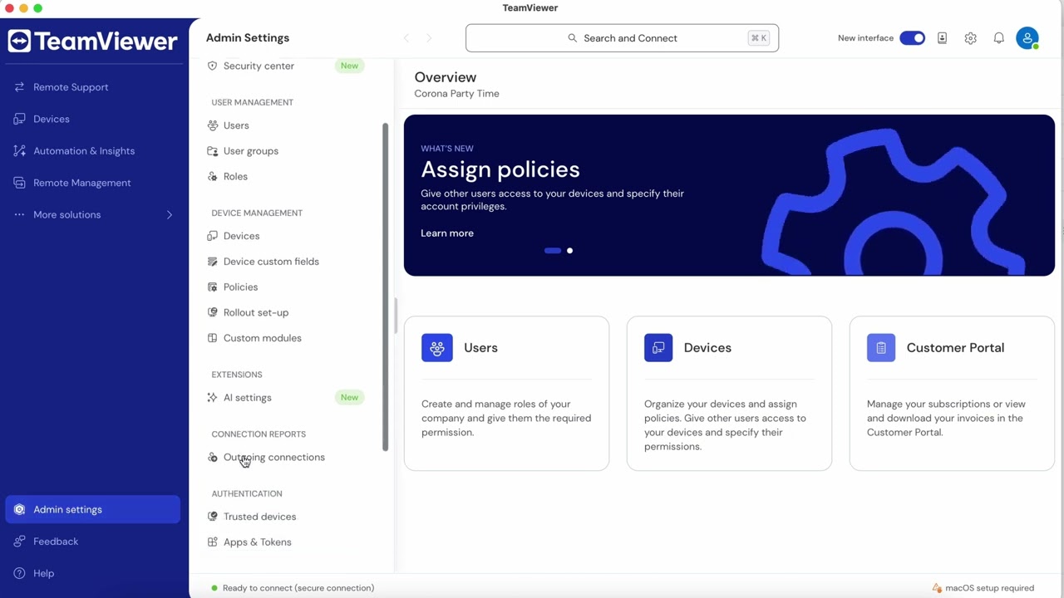This screenshot has height=598, width=1064.
Task: Click the Devices monitor icon in the main sidebar
Action: [19, 119]
